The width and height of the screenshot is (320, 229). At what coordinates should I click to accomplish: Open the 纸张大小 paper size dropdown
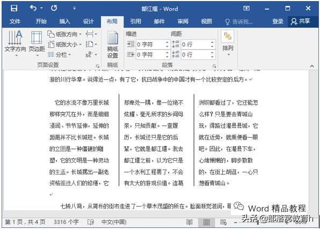64,45
